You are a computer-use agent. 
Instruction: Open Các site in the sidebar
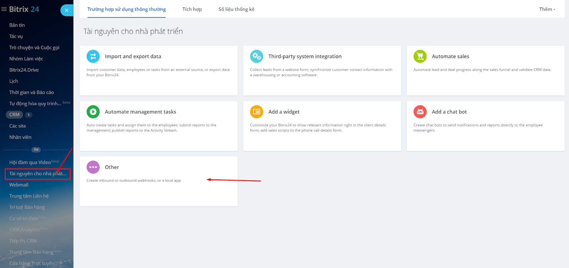(x=17, y=126)
